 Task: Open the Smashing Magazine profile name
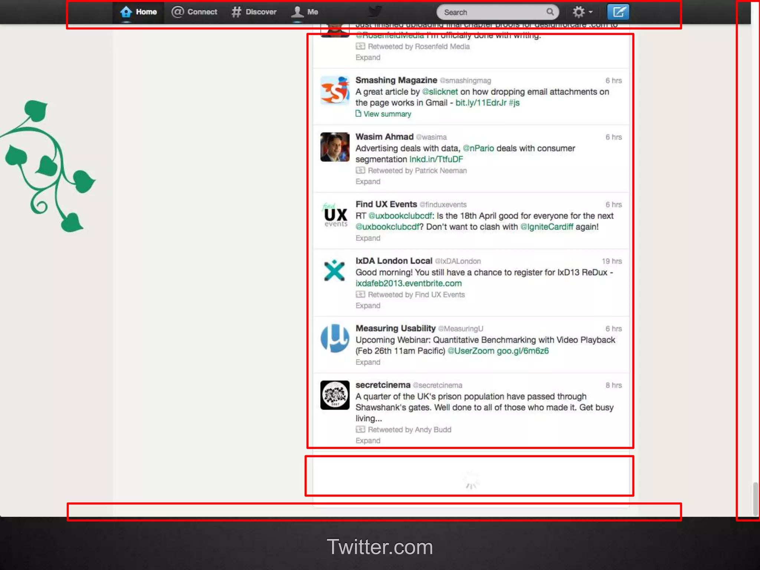pos(396,80)
